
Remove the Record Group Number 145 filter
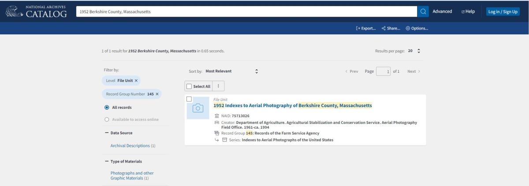(x=157, y=94)
